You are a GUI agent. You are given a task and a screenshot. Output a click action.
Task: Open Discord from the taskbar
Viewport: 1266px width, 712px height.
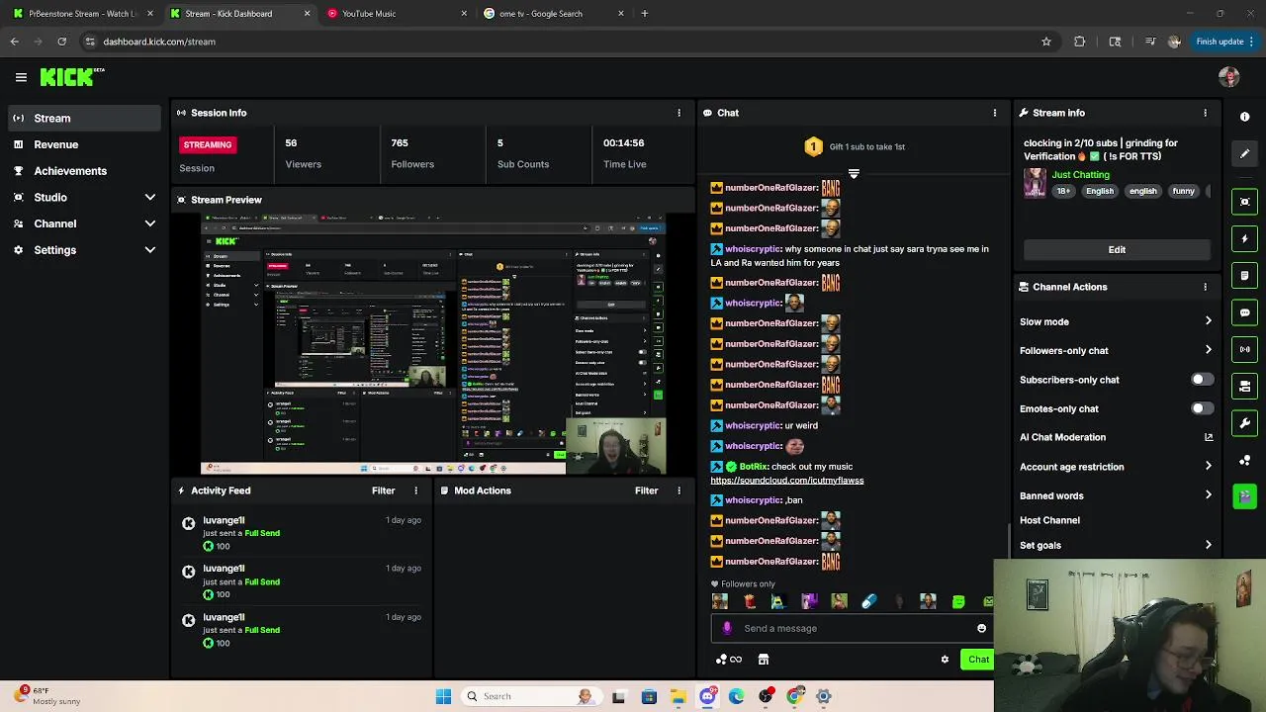pyautogui.click(x=707, y=696)
